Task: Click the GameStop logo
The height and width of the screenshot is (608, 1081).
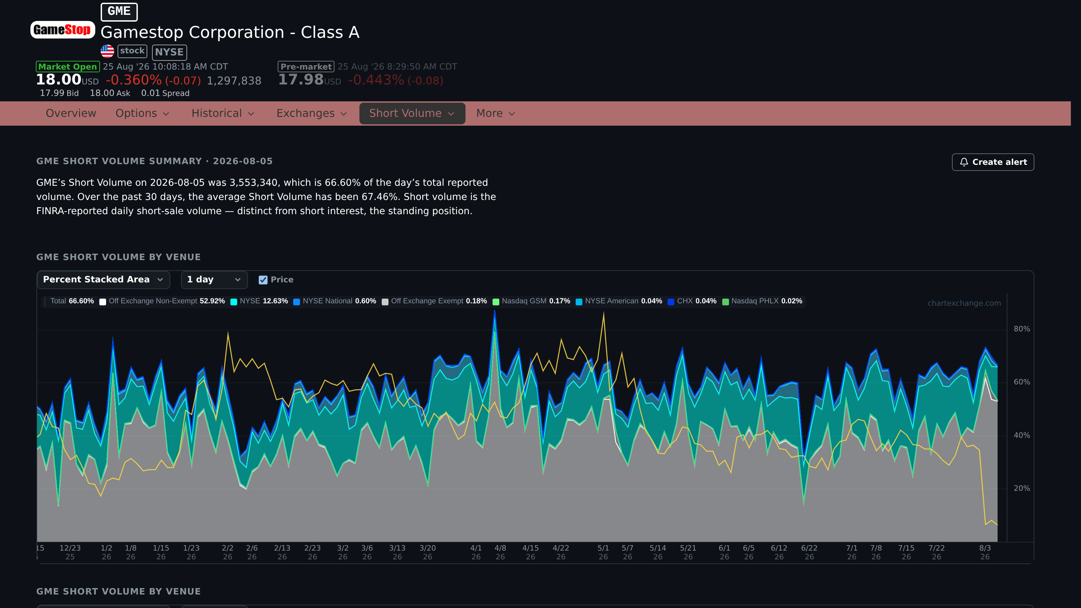Action: pyautogui.click(x=62, y=30)
